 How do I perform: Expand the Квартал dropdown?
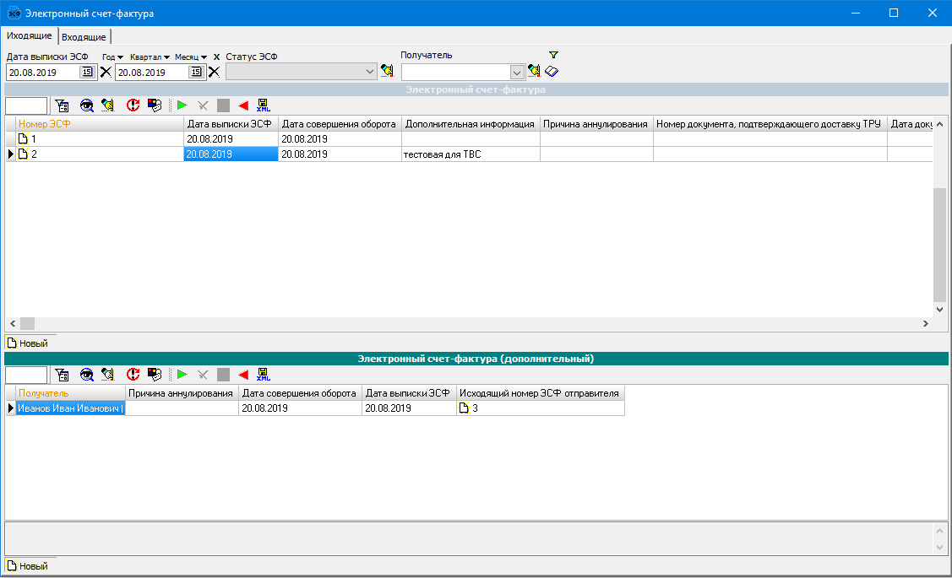(x=150, y=57)
